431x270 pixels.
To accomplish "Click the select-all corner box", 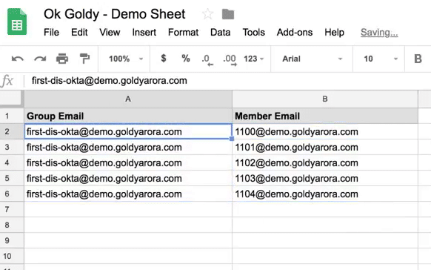I will [x=10, y=98].
